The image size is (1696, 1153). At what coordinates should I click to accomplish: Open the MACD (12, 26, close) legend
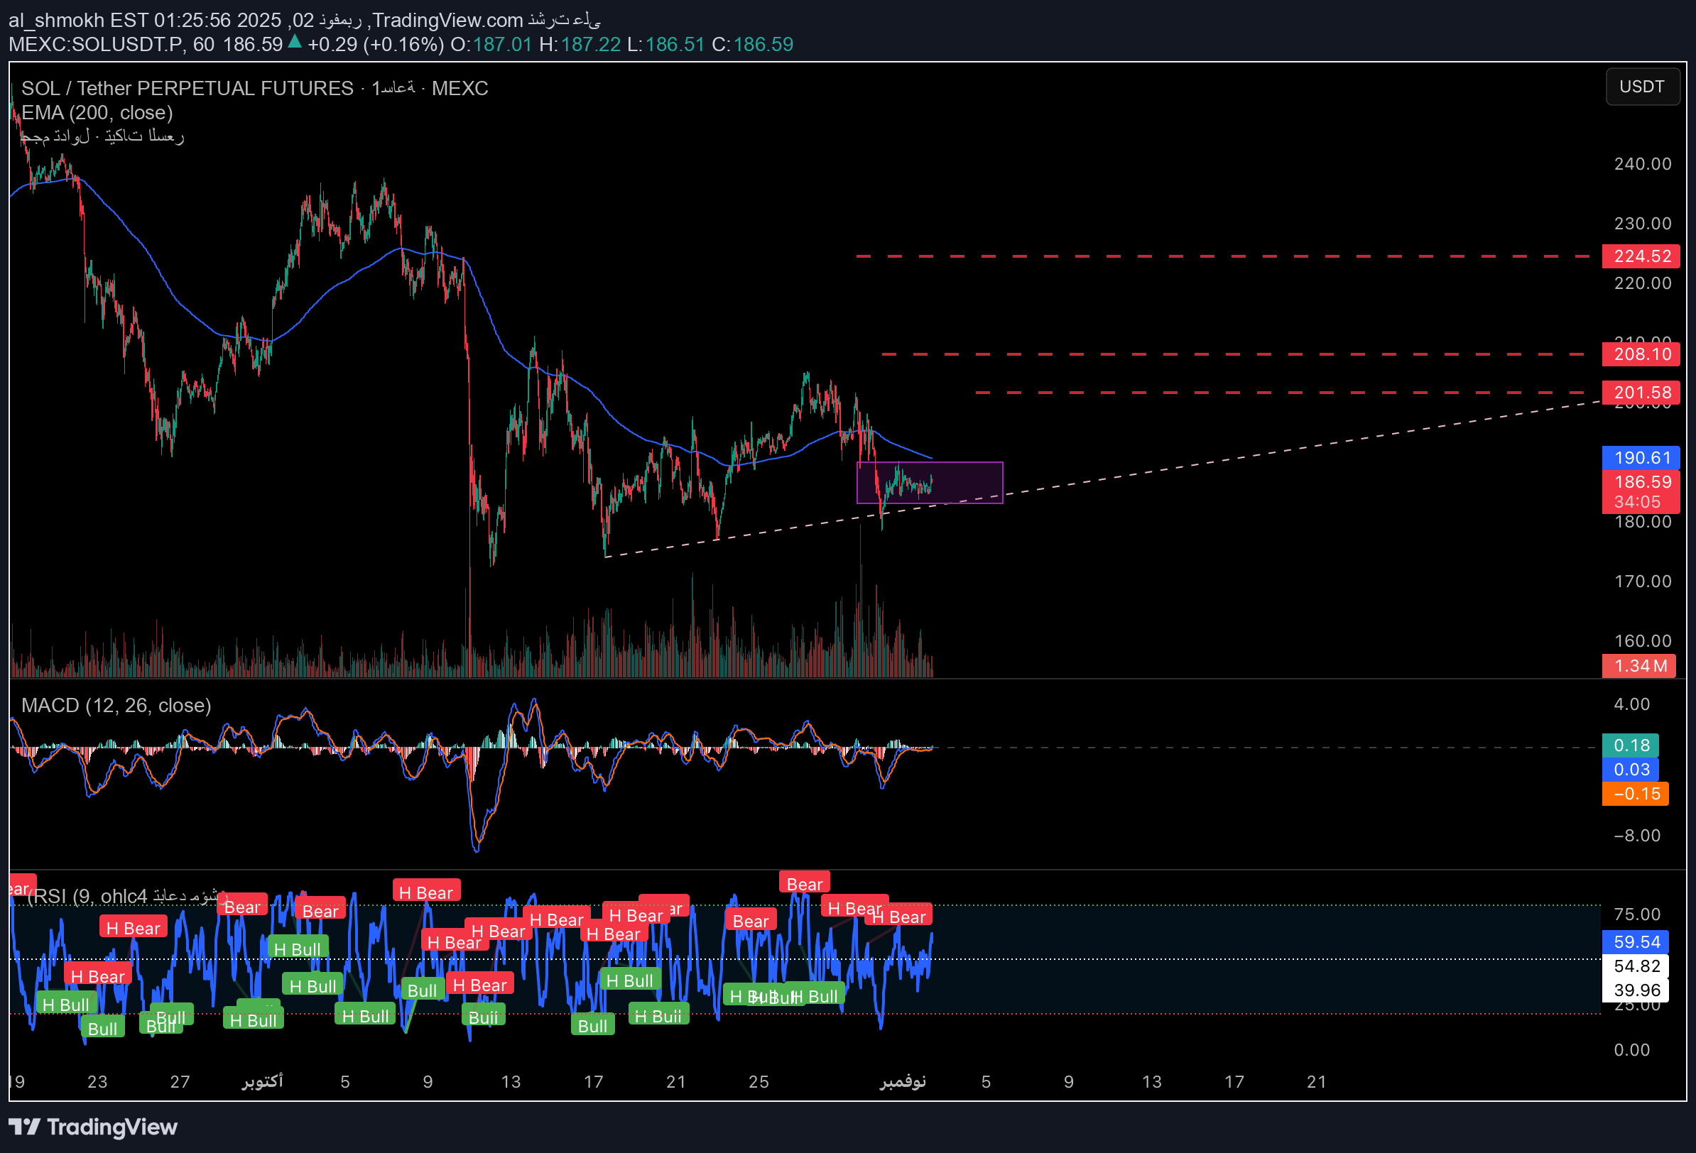coord(116,705)
